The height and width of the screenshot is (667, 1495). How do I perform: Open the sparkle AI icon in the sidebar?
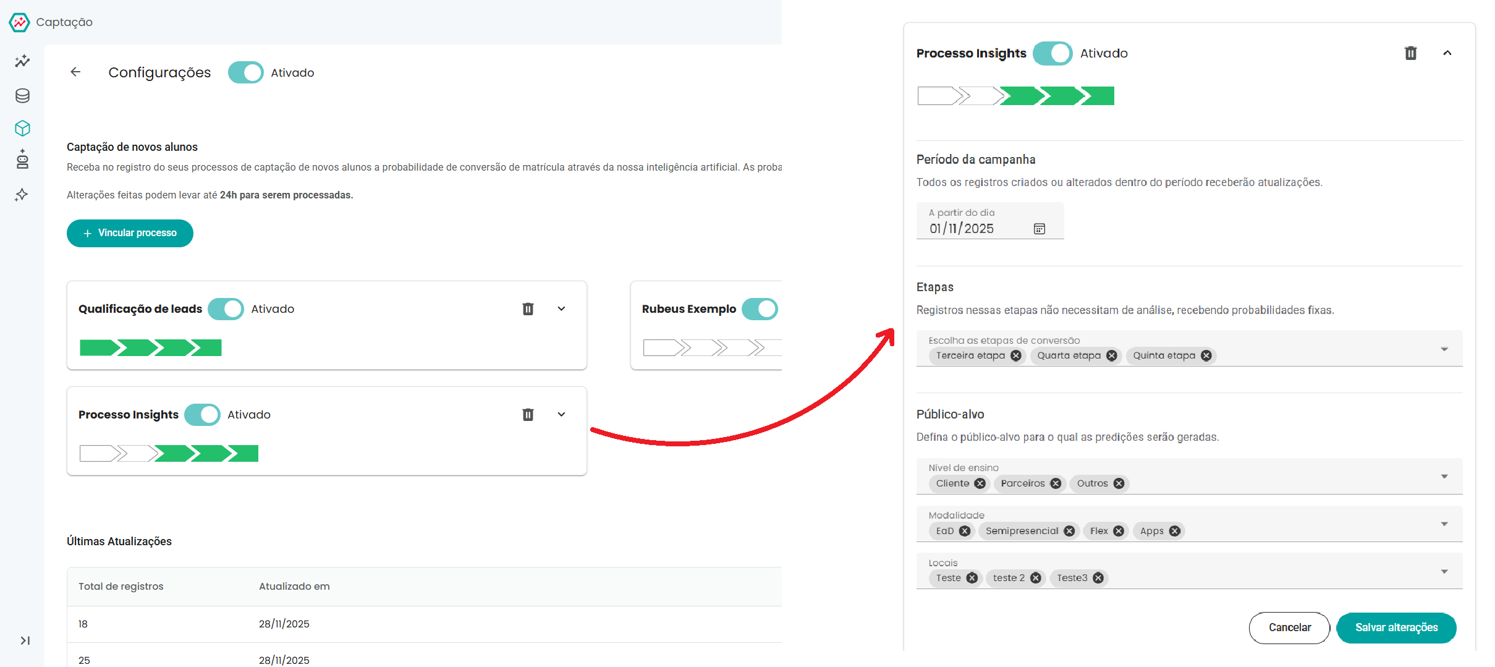[22, 195]
